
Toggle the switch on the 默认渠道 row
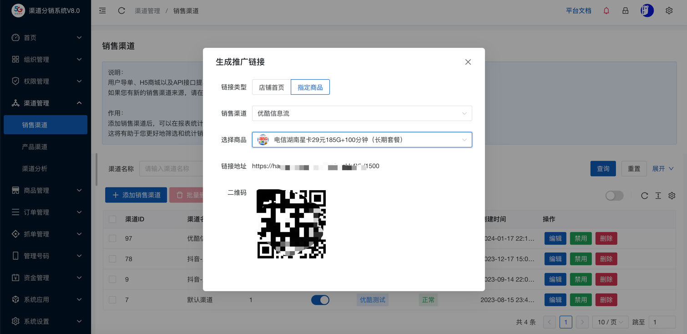coord(320,299)
